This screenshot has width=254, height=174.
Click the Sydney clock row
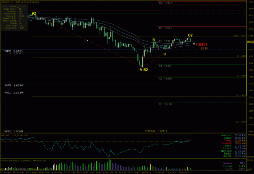coord(234,138)
